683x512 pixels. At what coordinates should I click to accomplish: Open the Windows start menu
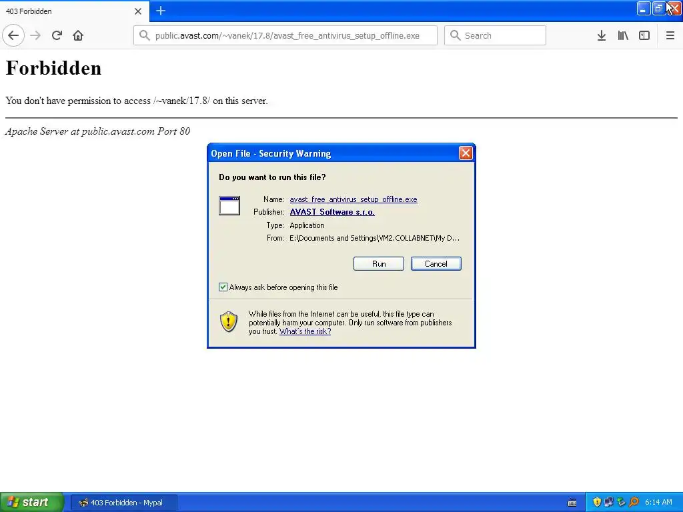click(x=32, y=503)
